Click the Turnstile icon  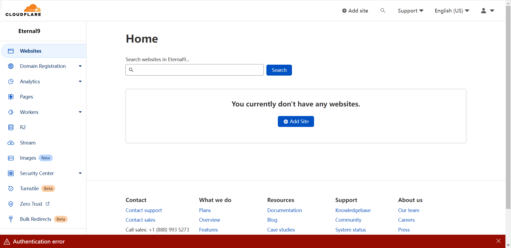point(11,189)
